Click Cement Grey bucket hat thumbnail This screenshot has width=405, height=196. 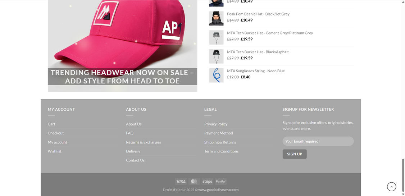coord(216,37)
